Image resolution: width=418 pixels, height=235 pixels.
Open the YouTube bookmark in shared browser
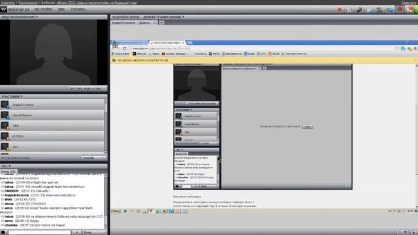point(174,54)
